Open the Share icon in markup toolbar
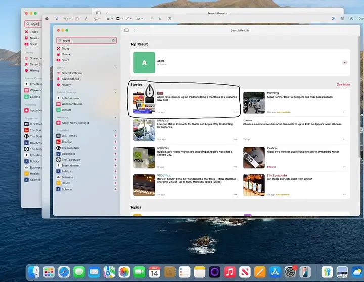 tap(352, 19)
